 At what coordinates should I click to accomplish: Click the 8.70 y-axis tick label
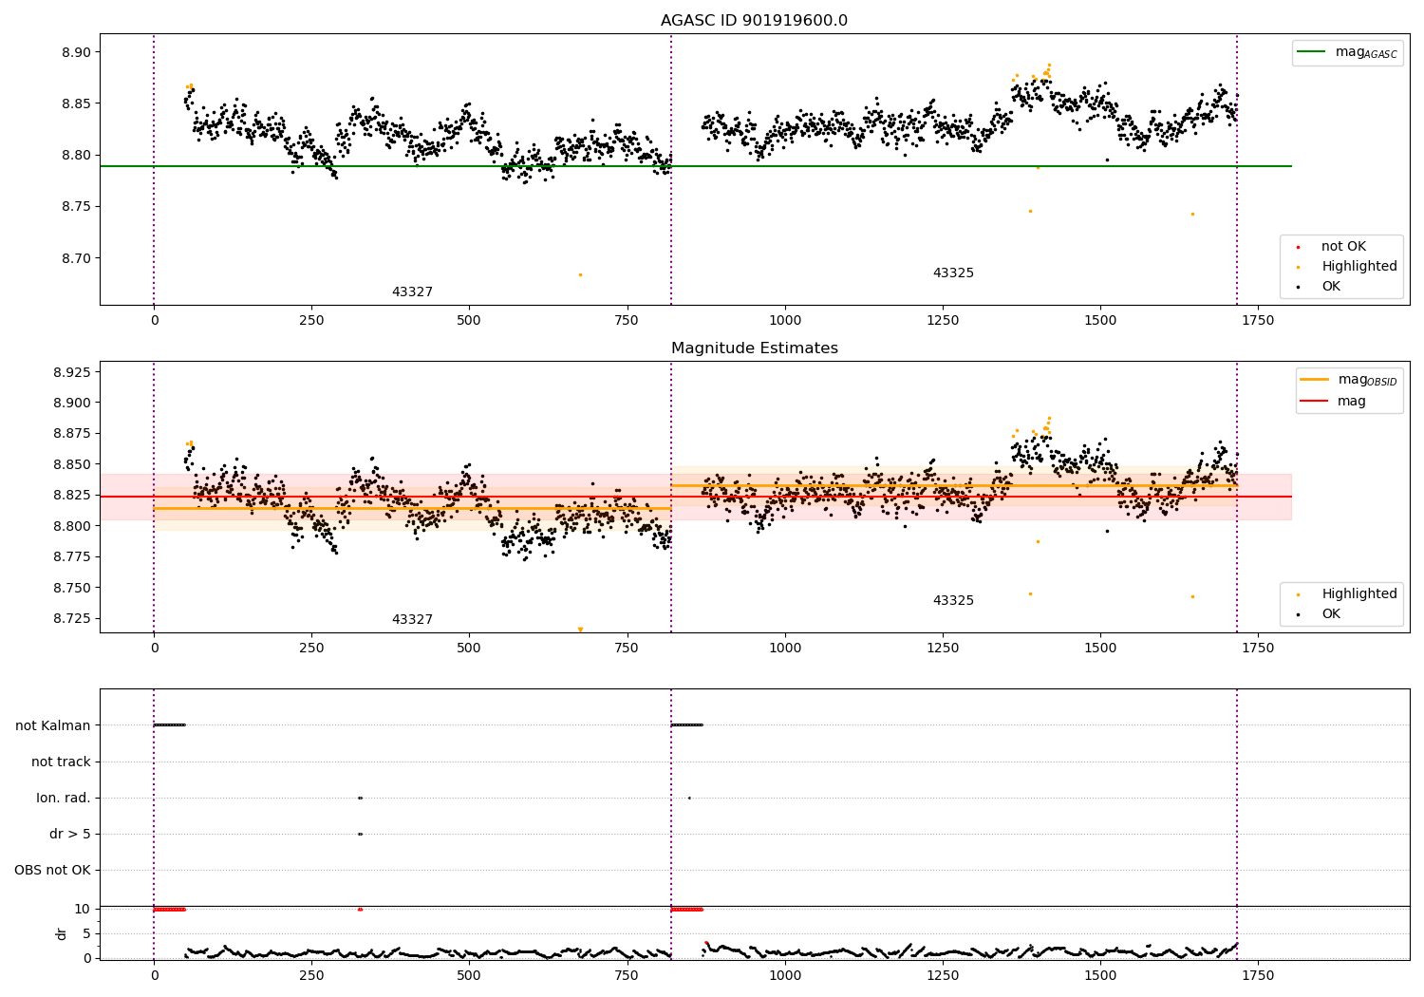pos(76,258)
